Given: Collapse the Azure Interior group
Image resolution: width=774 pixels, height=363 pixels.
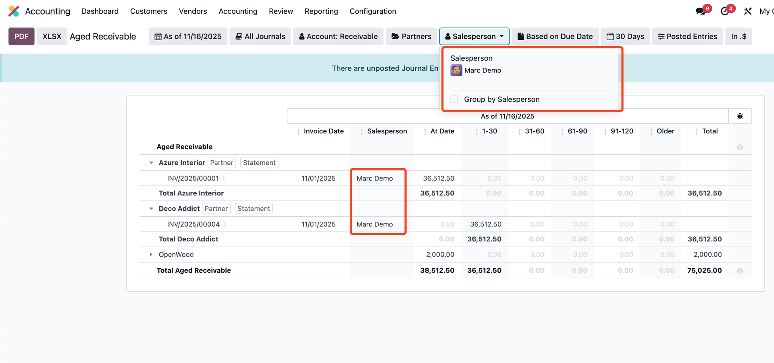Looking at the screenshot, I should coord(151,162).
